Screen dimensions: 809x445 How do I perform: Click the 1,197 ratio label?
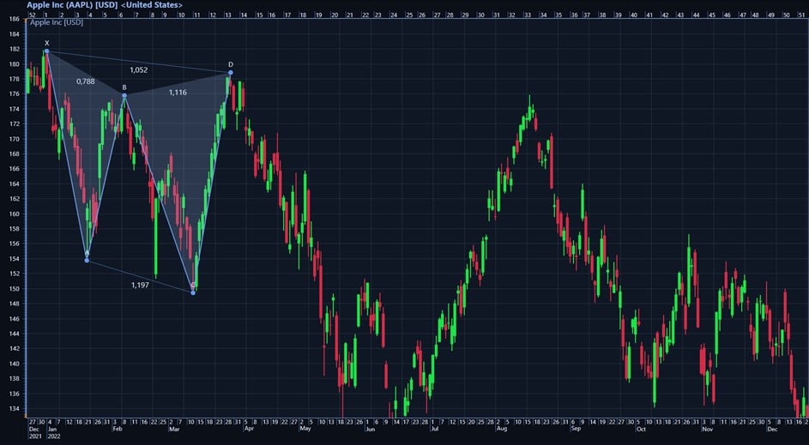click(x=140, y=285)
